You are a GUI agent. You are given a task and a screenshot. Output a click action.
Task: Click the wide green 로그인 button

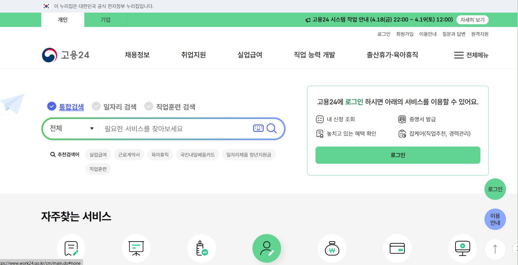[398, 155]
